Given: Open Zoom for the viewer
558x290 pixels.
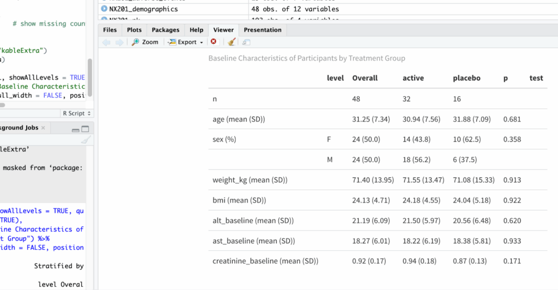Looking at the screenshot, I should (x=145, y=42).
